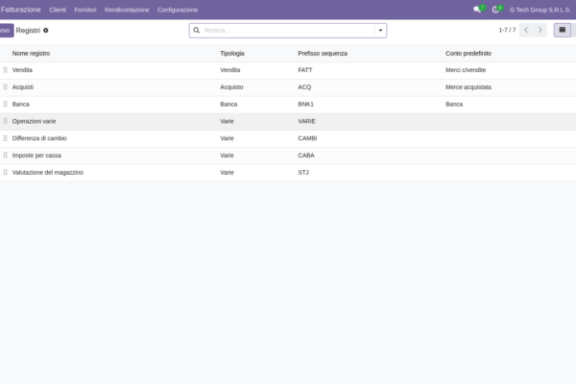The width and height of the screenshot is (576, 384).
Task: Open the messages chat icon
Action: (x=477, y=10)
